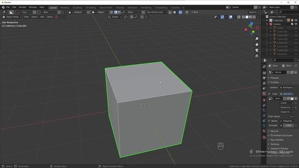This screenshot has height=168, width=299.
Task: Open the Object Mode dropdown
Action: pyautogui.click(x=12, y=17)
